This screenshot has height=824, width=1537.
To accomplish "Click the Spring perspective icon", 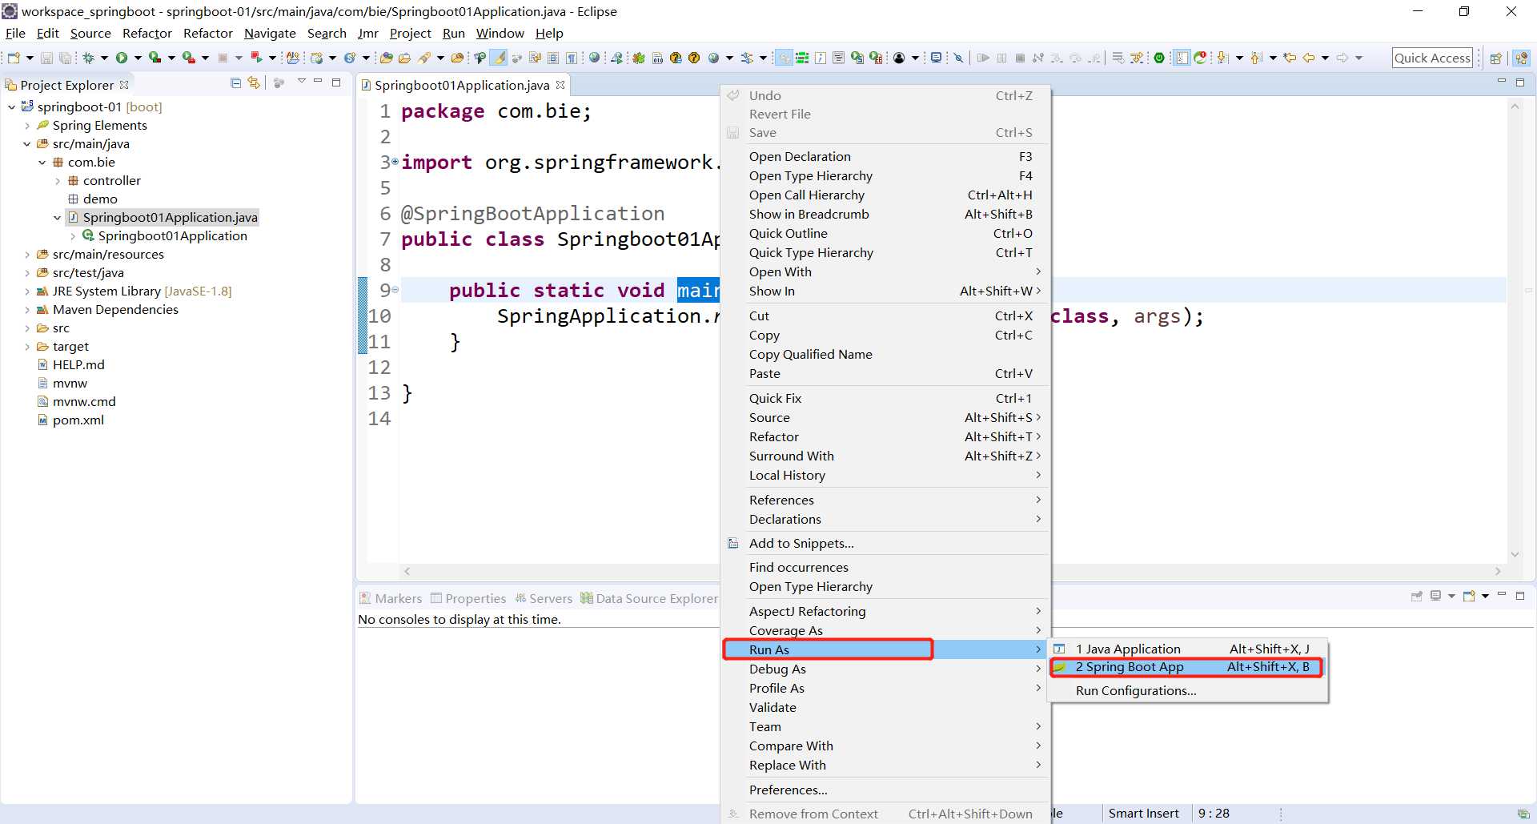I will pos(1522,58).
